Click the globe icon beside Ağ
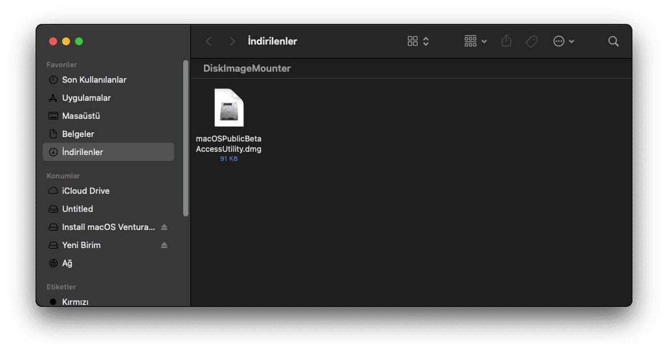The image size is (668, 354). (x=53, y=264)
